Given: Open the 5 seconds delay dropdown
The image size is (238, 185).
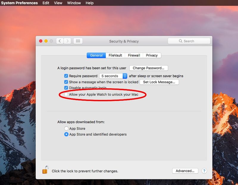Looking at the screenshot, I should click(x=113, y=76).
